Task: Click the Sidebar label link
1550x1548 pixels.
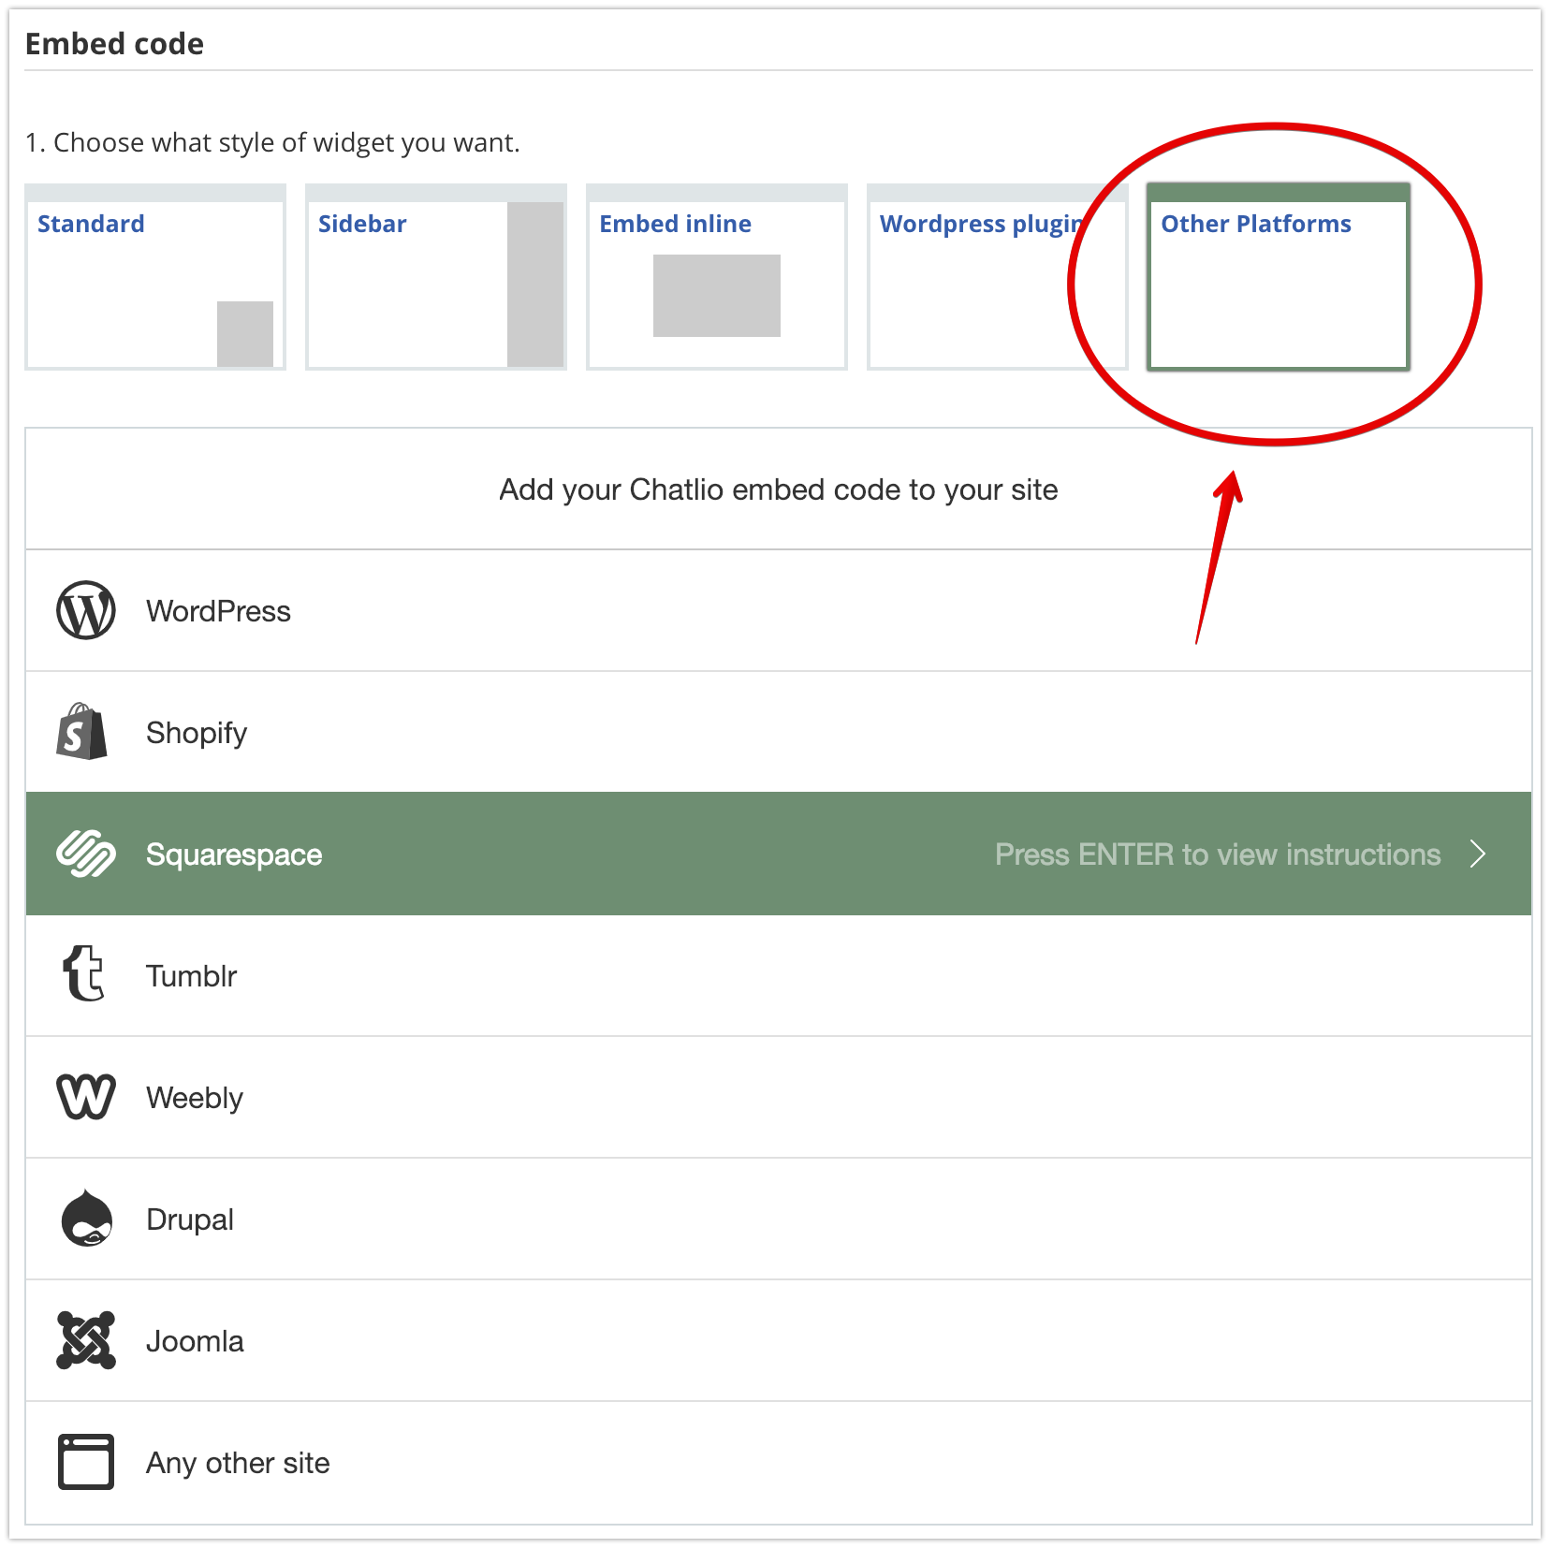Action: 362,224
